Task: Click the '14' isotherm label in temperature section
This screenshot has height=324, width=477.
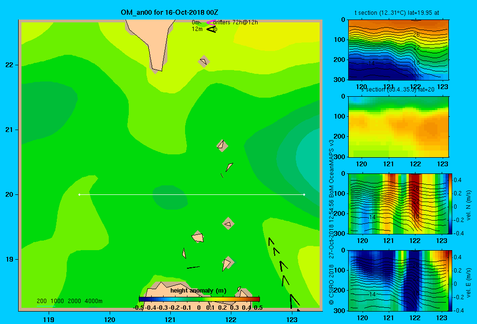Action: coord(372,63)
